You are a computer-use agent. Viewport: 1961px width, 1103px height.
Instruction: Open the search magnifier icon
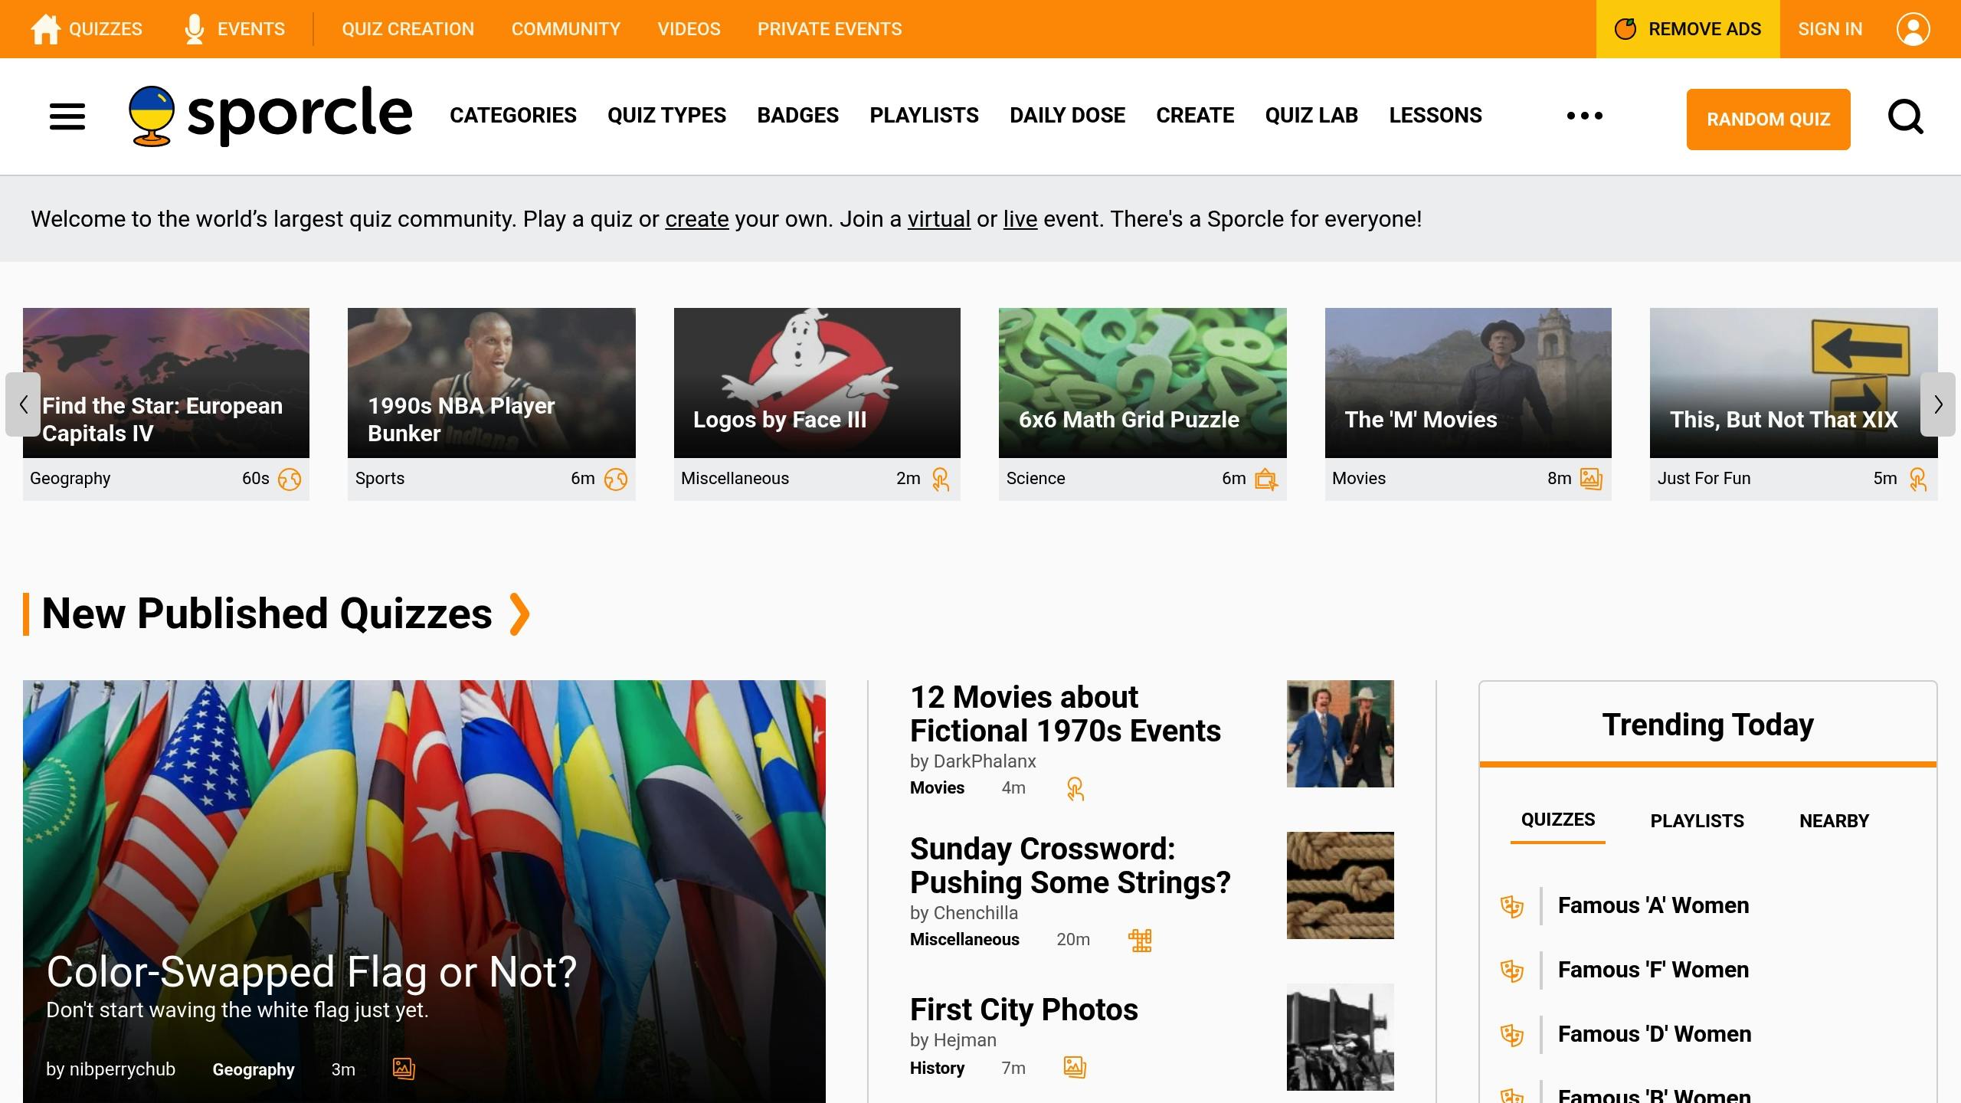(x=1905, y=117)
